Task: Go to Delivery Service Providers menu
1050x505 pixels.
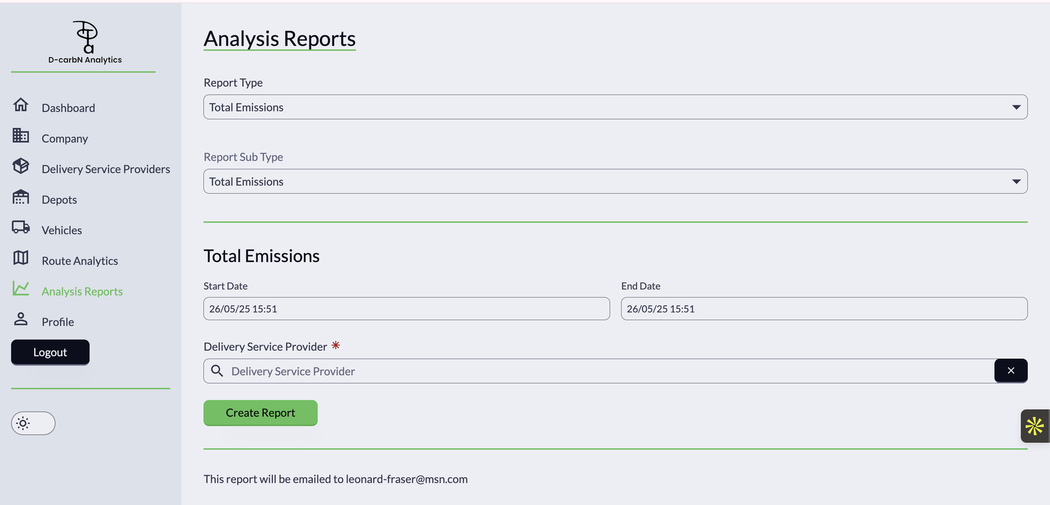Action: point(106,169)
